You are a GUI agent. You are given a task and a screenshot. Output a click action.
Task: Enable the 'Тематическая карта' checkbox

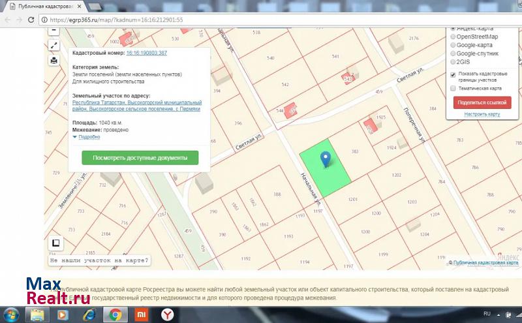point(453,88)
